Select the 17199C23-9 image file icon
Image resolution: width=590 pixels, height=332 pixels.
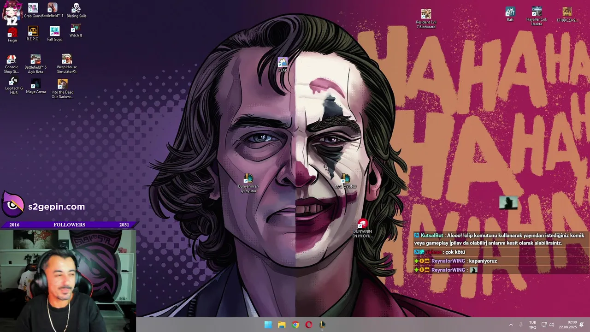pyautogui.click(x=567, y=14)
